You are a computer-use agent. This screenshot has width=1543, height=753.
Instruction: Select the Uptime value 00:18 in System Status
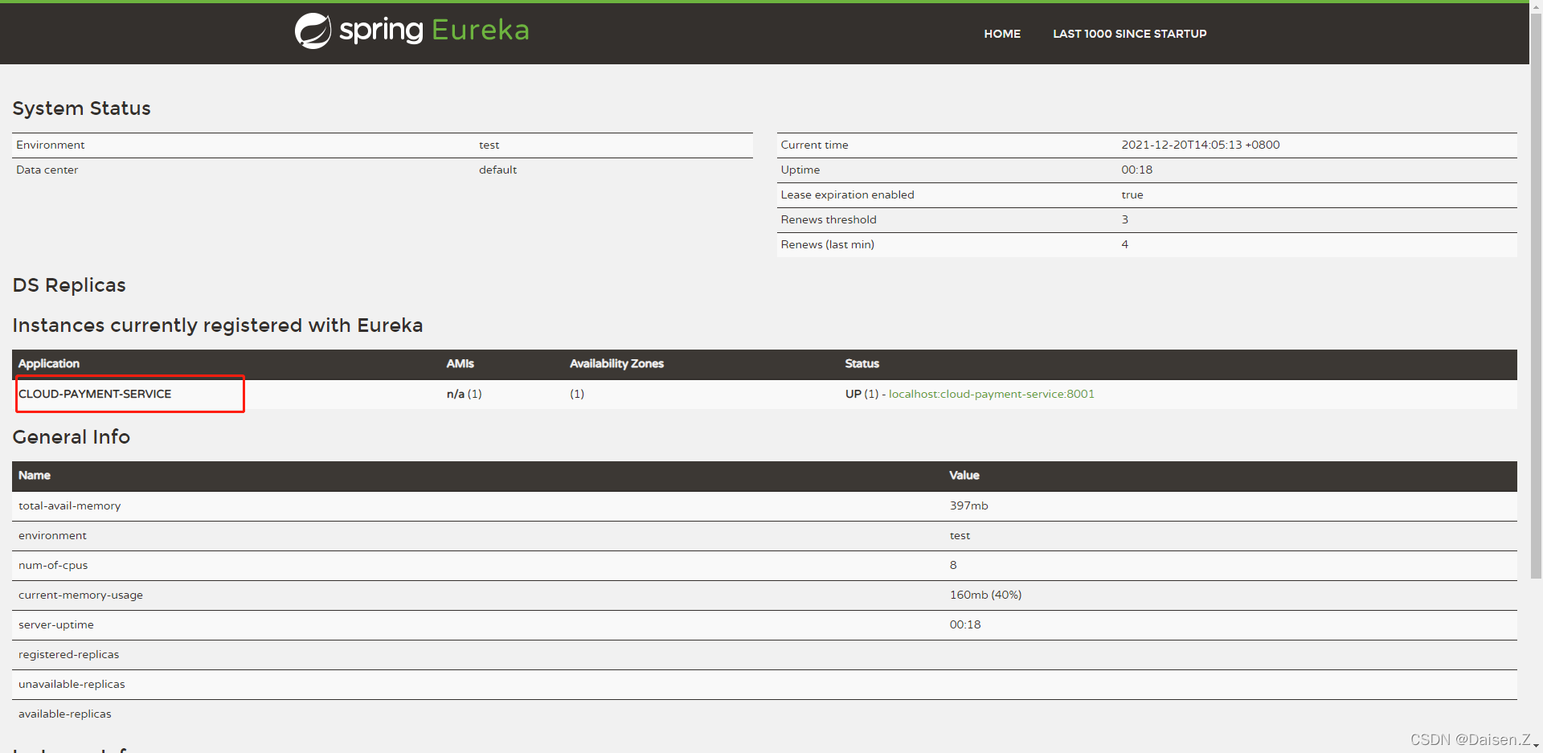click(x=1136, y=170)
